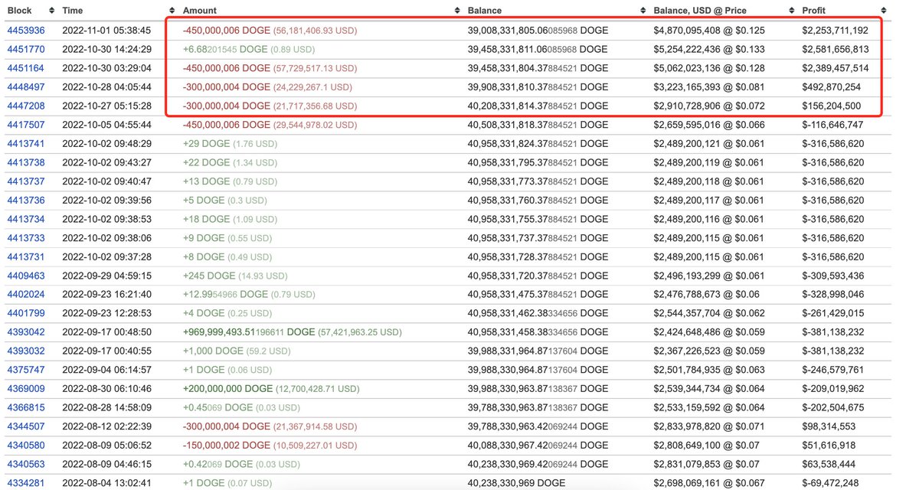919x490 pixels.
Task: Select value $2,659,595,016 @ $0.066
Action: coord(708,125)
